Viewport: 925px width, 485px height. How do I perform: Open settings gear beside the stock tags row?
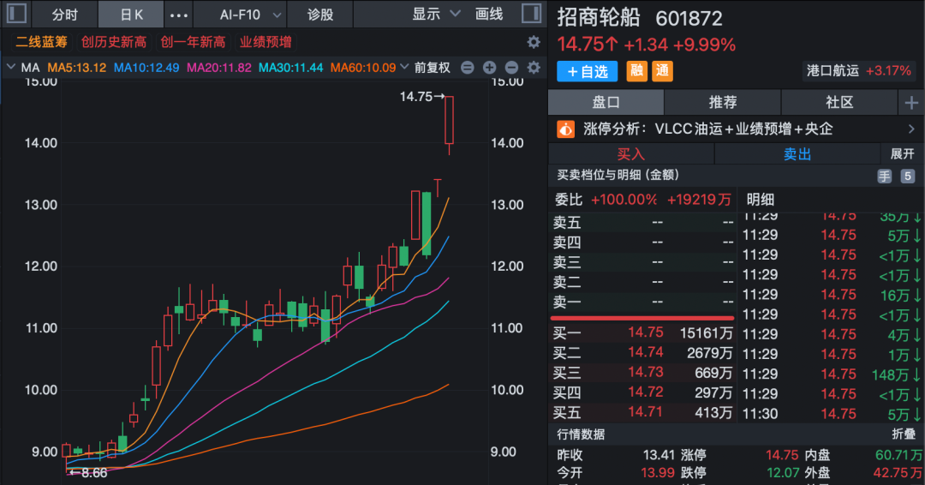click(534, 42)
